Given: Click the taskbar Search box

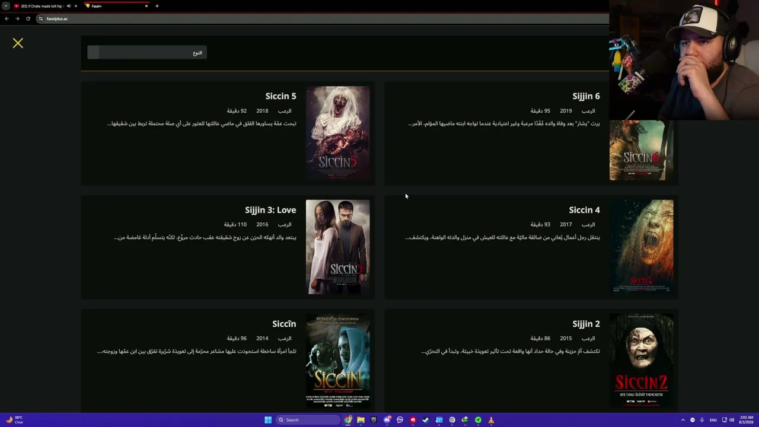Looking at the screenshot, I should pyautogui.click(x=308, y=420).
